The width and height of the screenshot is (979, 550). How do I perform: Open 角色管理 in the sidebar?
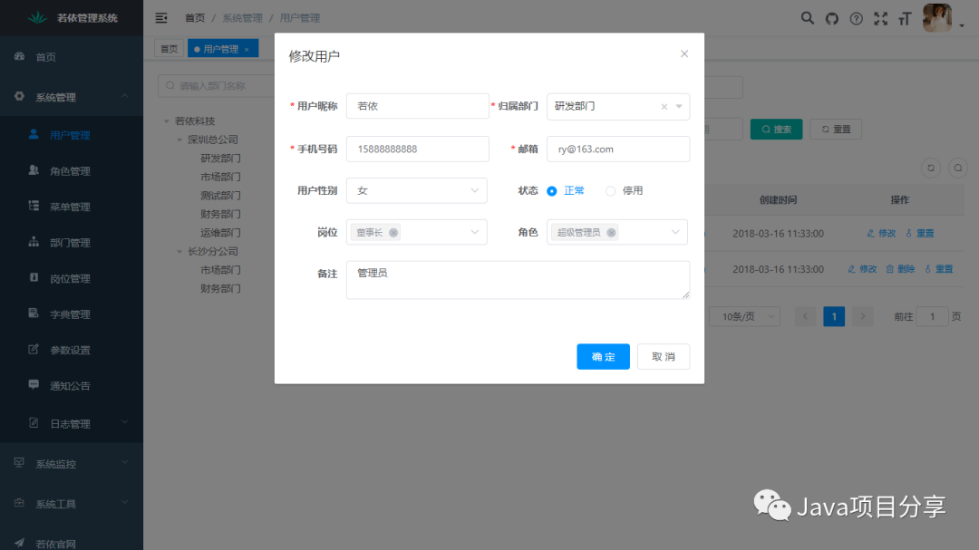(x=70, y=171)
